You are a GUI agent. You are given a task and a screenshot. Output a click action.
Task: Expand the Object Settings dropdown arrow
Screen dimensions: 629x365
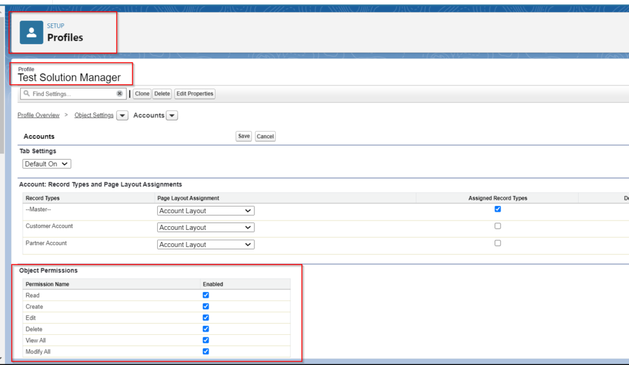point(122,116)
